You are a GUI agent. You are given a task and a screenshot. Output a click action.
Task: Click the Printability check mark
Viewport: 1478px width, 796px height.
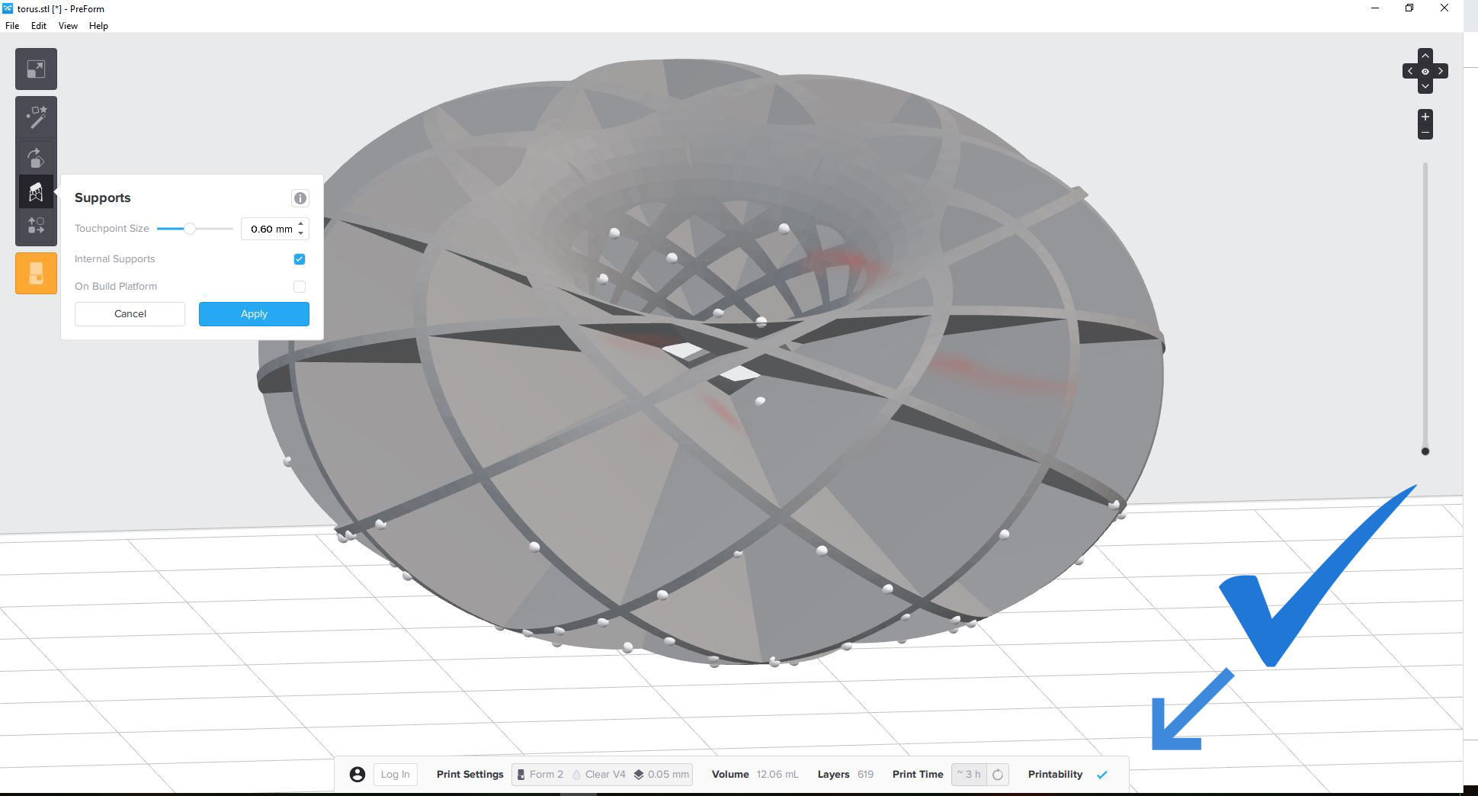(1101, 775)
